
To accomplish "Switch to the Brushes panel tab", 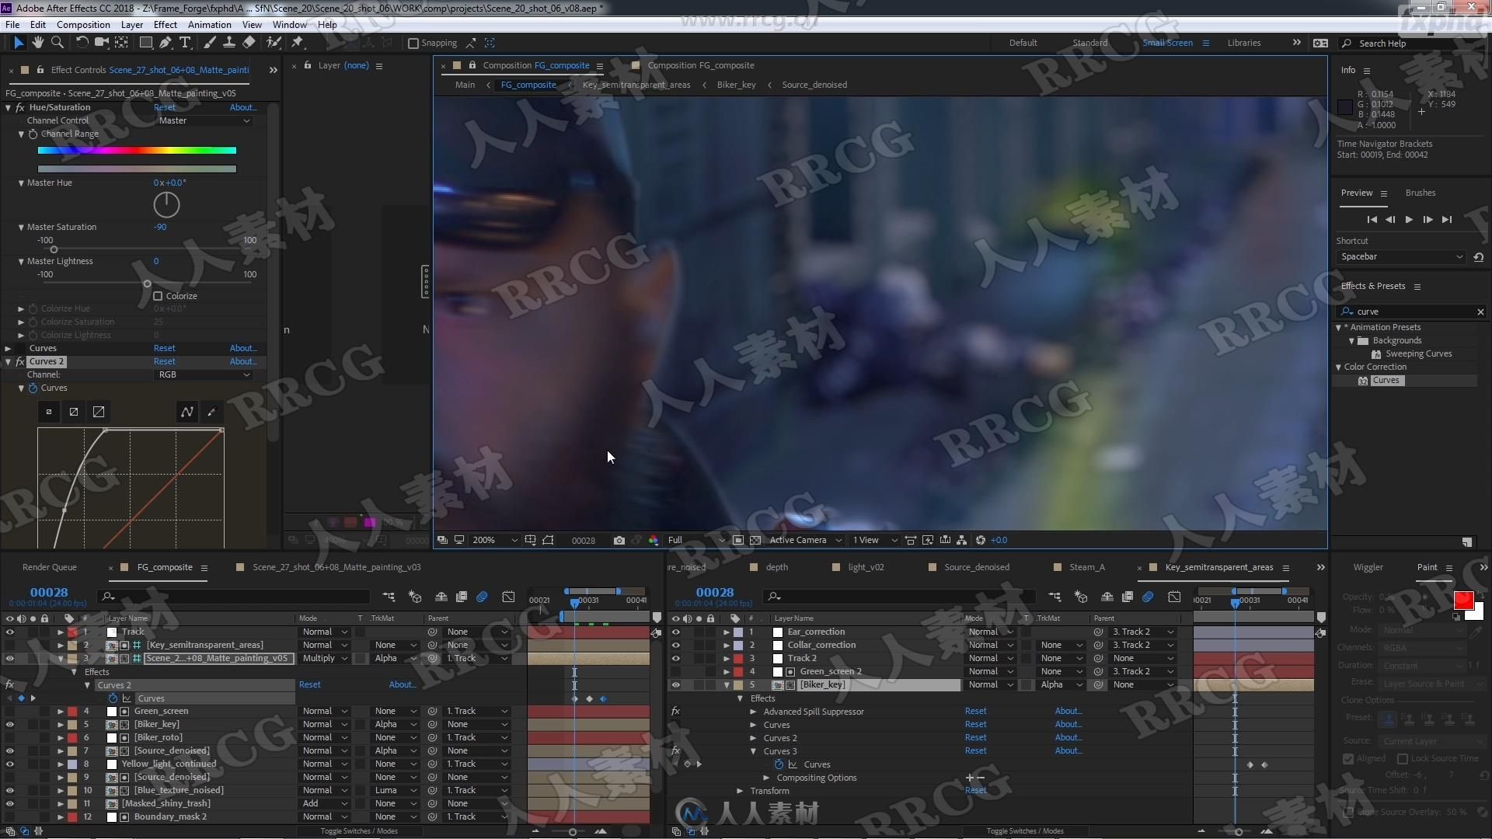I will [x=1420, y=193].
